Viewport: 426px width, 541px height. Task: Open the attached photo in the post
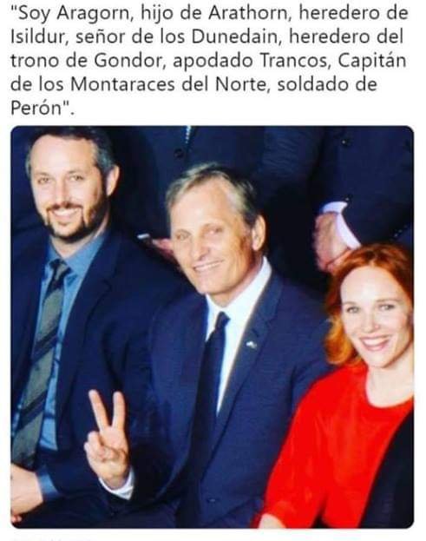tap(213, 327)
